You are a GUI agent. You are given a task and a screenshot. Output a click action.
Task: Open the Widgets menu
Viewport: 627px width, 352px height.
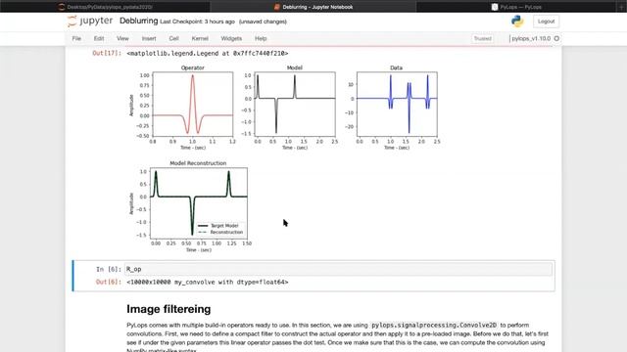[231, 39]
